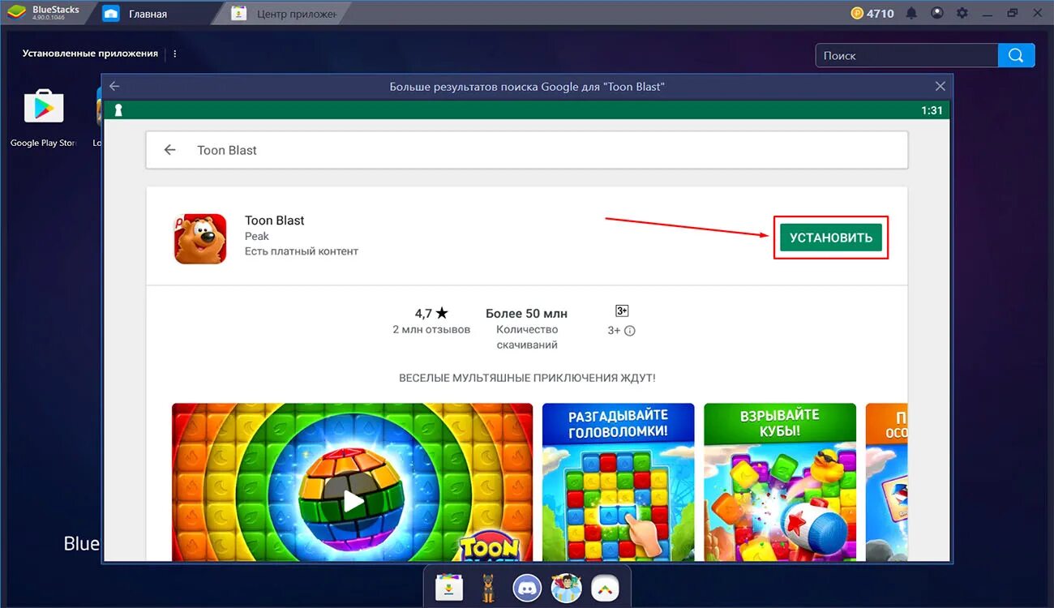Click the Есть платный контент label
Viewport: 1054px width, 608px height.
click(302, 251)
